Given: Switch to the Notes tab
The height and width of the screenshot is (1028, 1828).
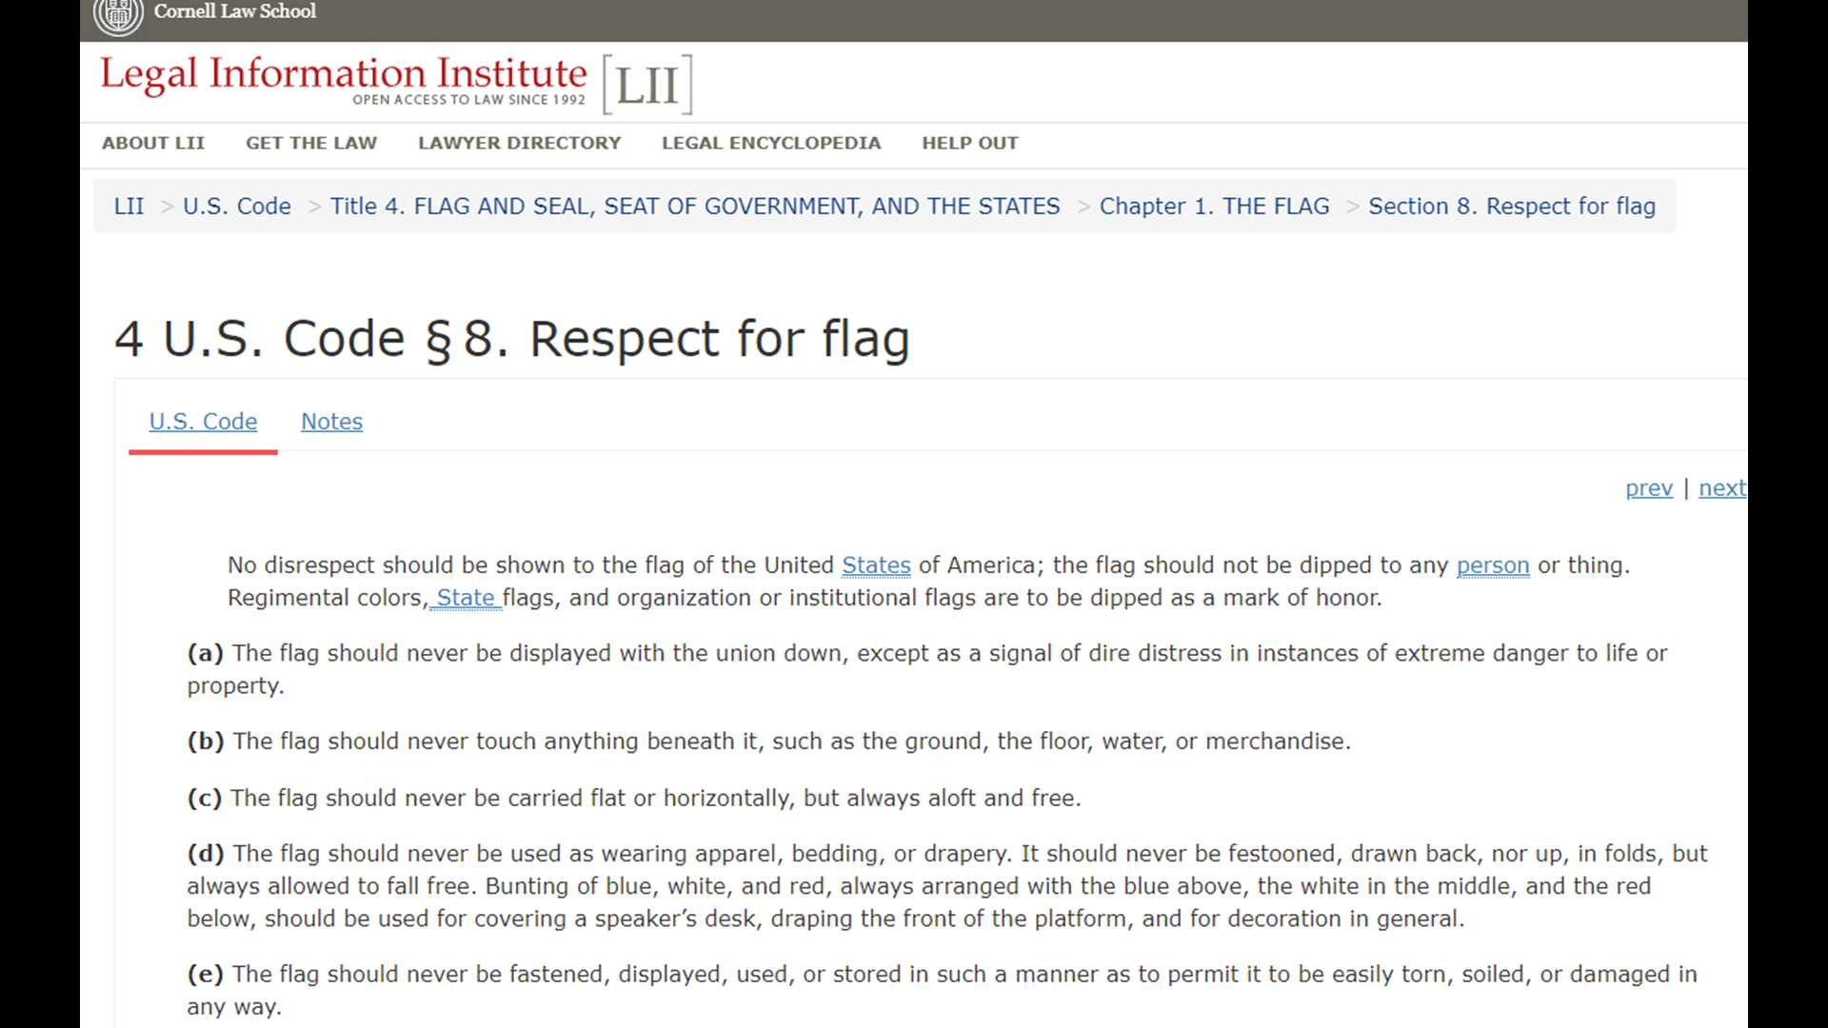Looking at the screenshot, I should 331,422.
